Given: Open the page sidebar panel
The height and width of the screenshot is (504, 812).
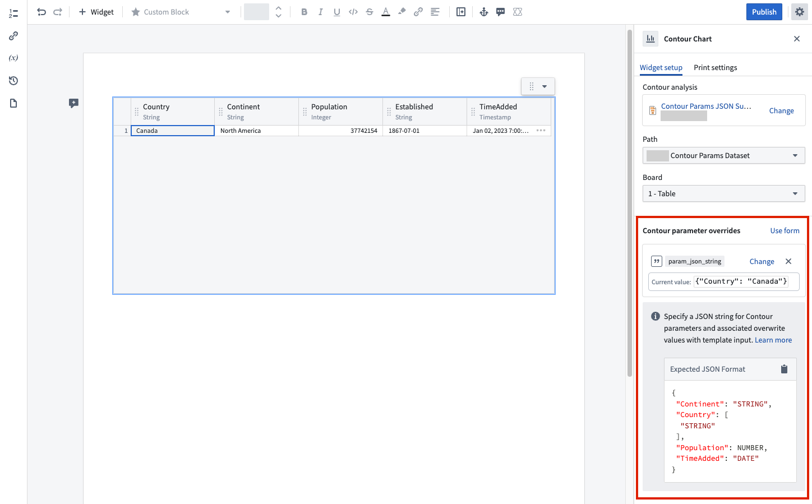Looking at the screenshot, I should point(13,103).
